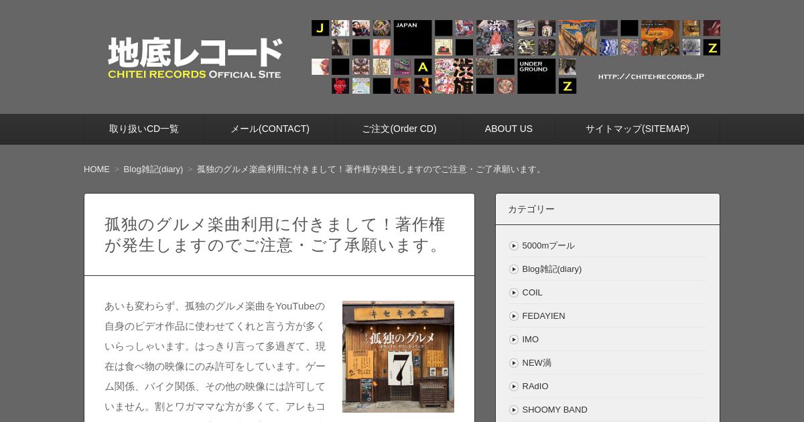Open the 取り扱いCD一覧 menu item
The height and width of the screenshot is (422, 804).
click(144, 129)
